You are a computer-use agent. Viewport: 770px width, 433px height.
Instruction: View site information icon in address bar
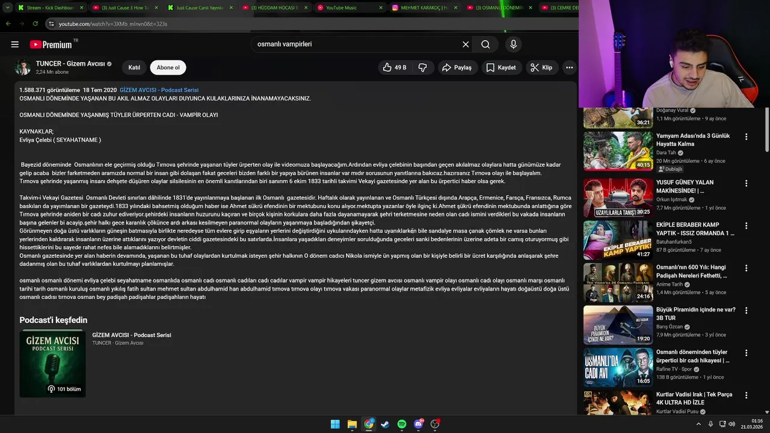[51, 24]
